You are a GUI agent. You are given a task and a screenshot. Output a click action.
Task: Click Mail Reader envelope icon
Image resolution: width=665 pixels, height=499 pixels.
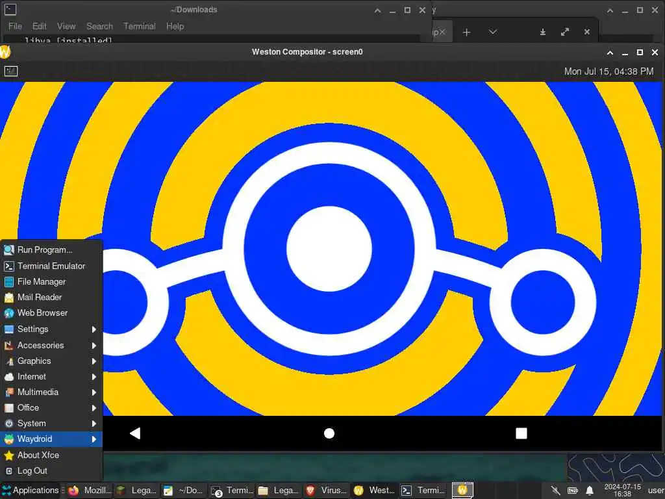coord(9,298)
